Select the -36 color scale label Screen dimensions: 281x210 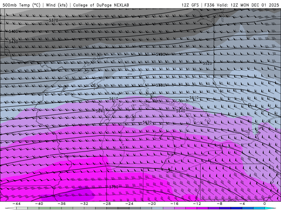click(x=62, y=204)
